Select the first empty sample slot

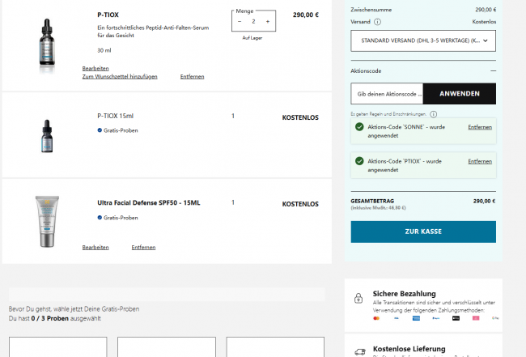[57, 347]
